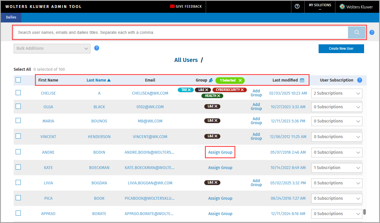This screenshot has width=380, height=223.
Task: Open Andre Bodin's subscriptions dropdown
Action: [337, 152]
